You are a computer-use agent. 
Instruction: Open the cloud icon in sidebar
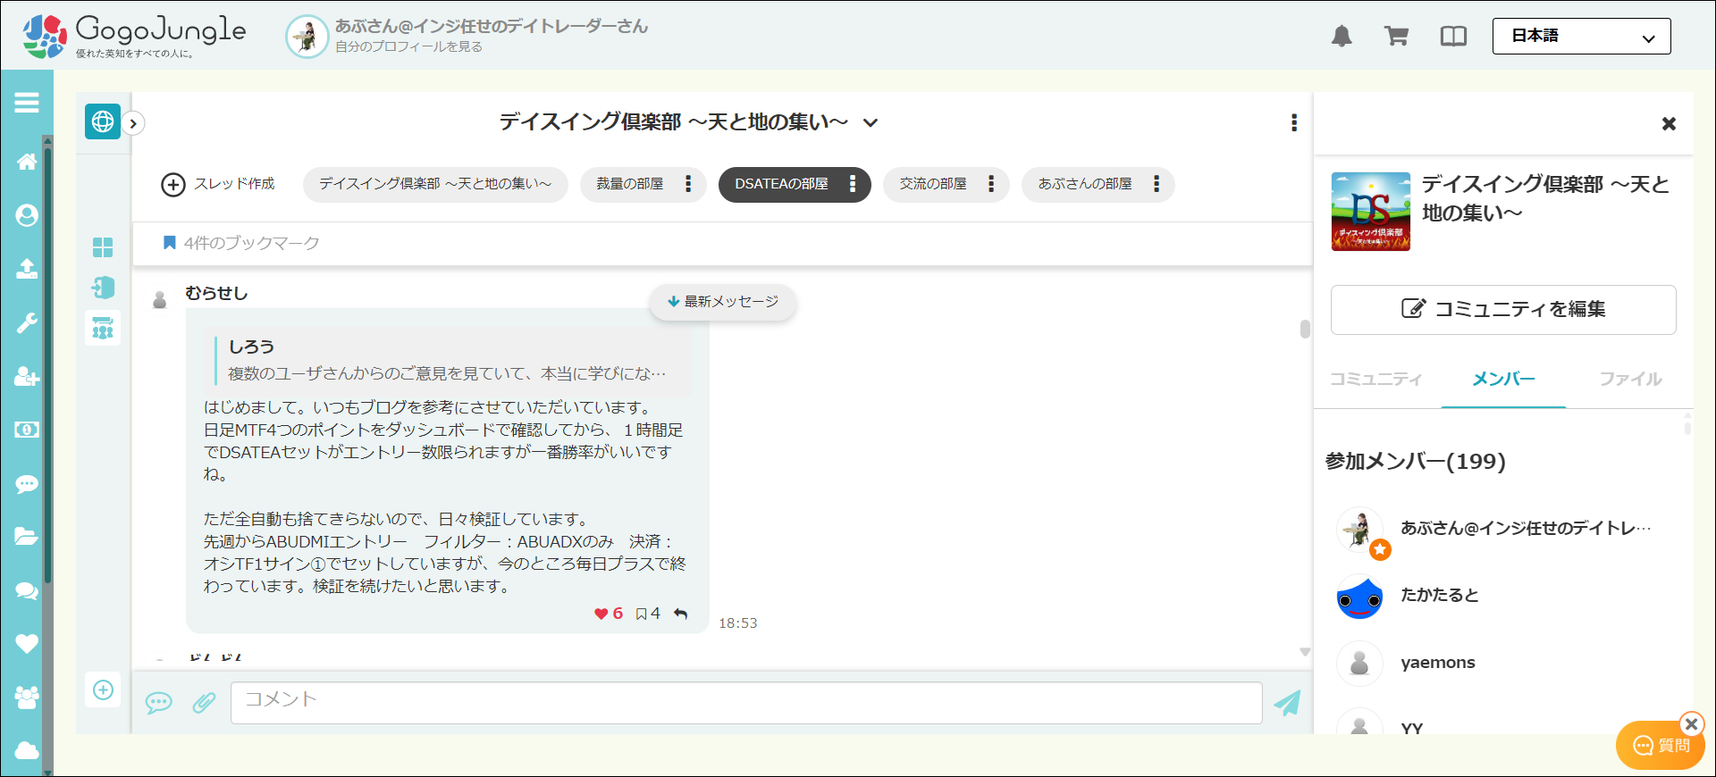(x=27, y=750)
